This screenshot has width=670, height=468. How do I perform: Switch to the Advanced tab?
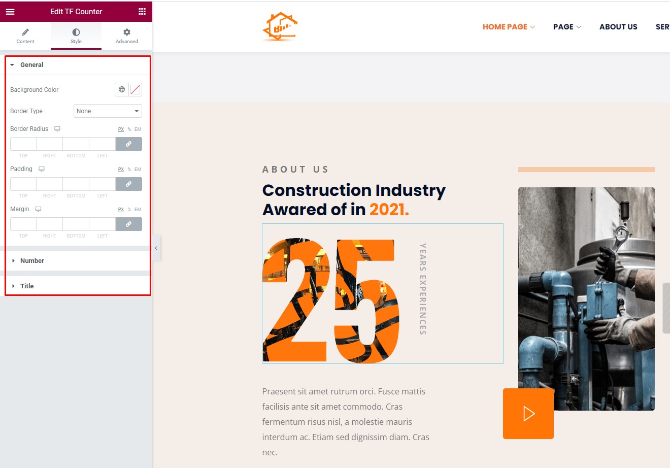point(127,36)
